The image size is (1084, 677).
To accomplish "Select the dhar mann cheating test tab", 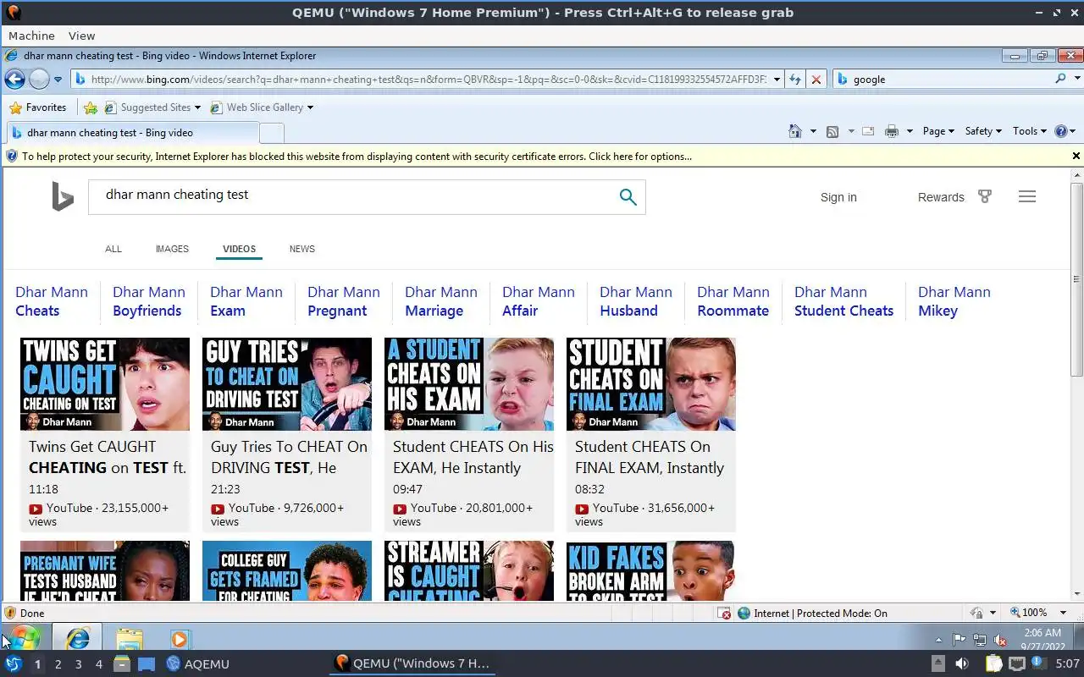I will click(x=132, y=133).
